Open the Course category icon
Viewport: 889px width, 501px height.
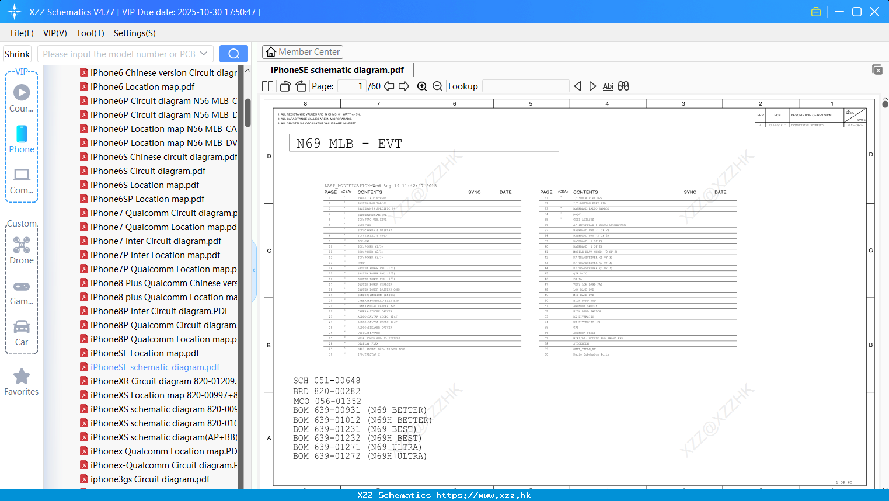(22, 98)
